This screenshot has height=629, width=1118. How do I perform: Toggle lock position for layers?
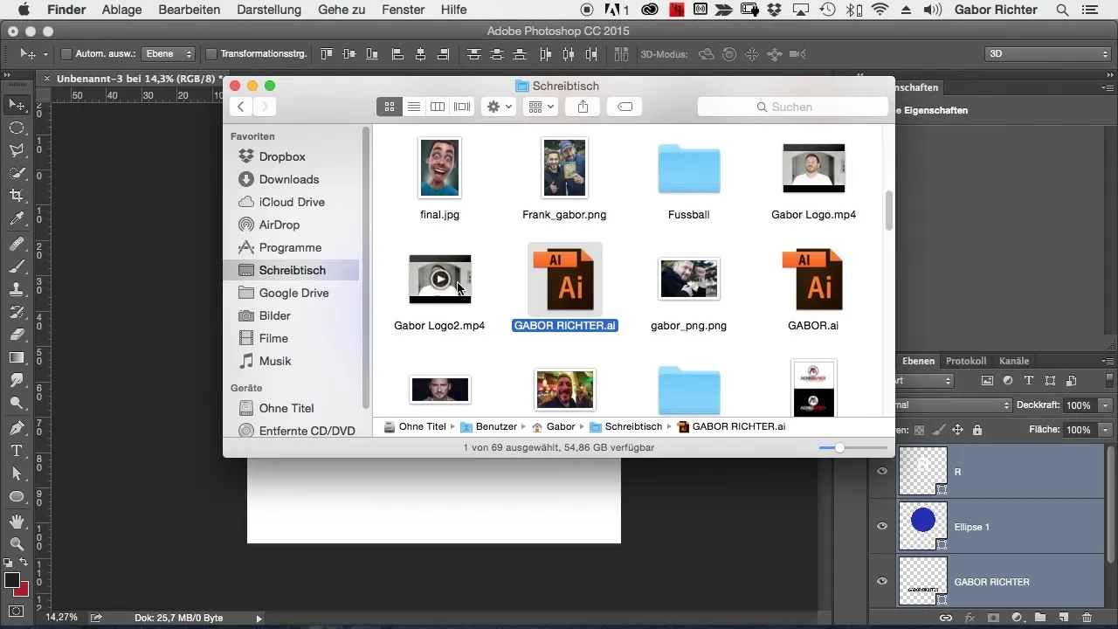[957, 430]
